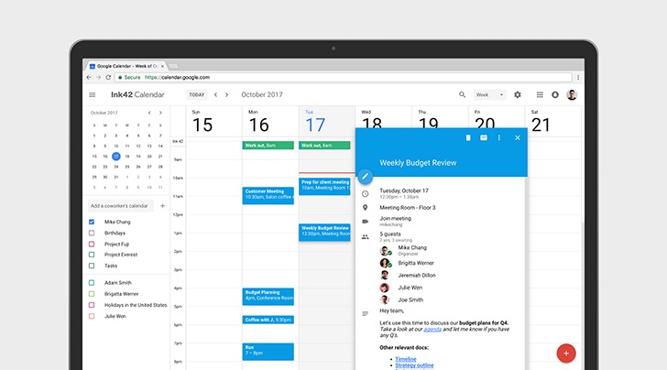The height and width of the screenshot is (370, 667).
Task: Delete event with the trash icon
Action: point(468,137)
